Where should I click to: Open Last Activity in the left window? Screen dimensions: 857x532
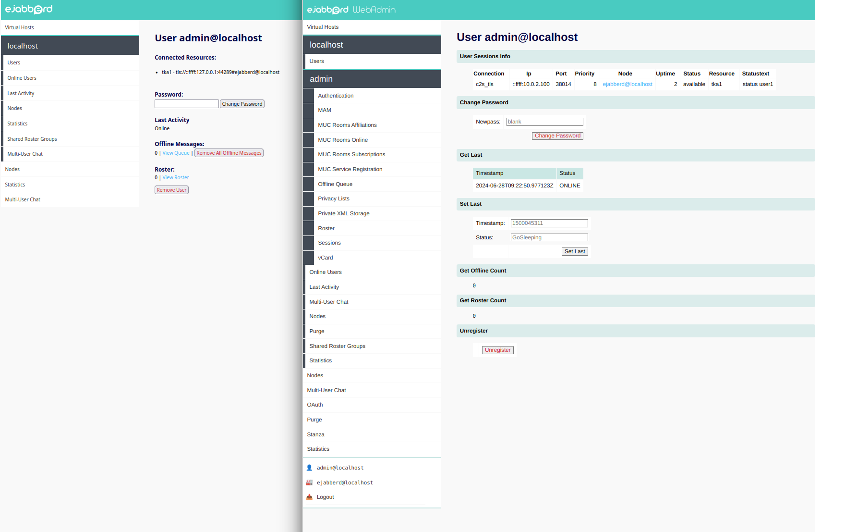pyautogui.click(x=21, y=93)
